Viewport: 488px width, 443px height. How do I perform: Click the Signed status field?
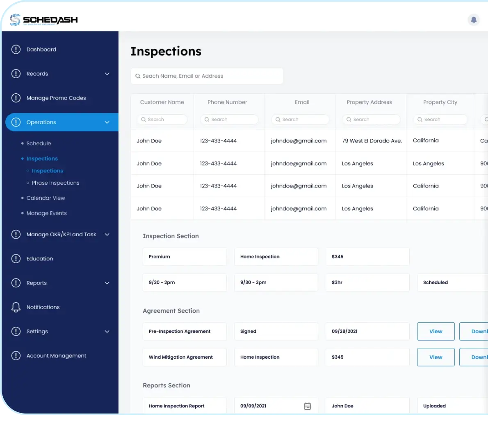click(x=276, y=331)
